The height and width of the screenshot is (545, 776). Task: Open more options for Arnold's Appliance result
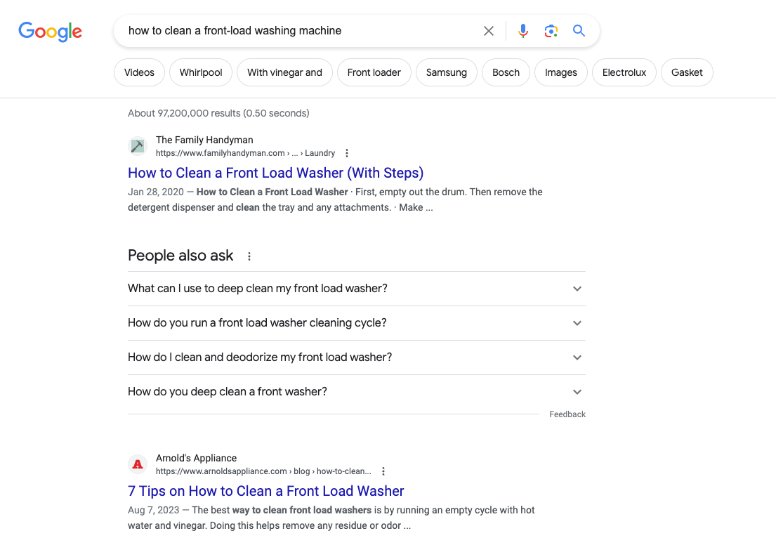click(383, 471)
